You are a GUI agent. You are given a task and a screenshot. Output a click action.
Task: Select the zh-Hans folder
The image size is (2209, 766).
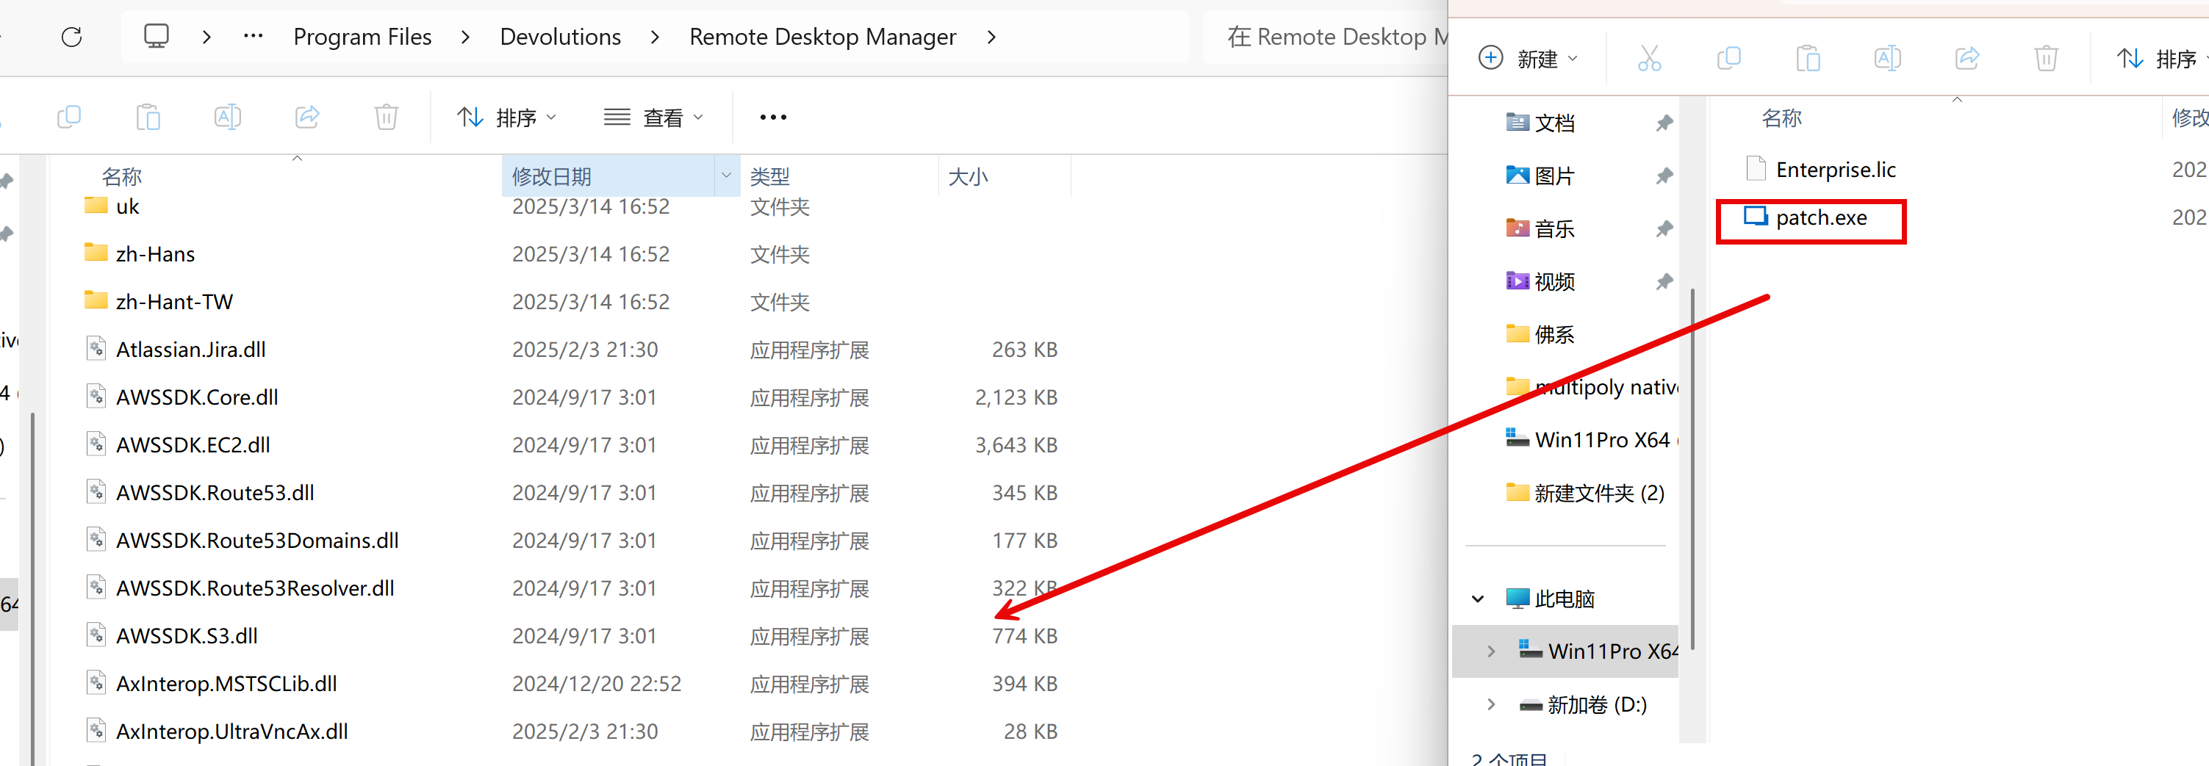[155, 254]
